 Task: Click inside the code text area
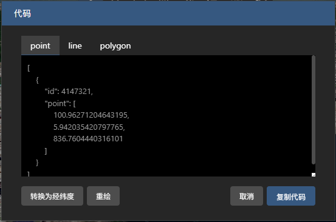pos(166,116)
